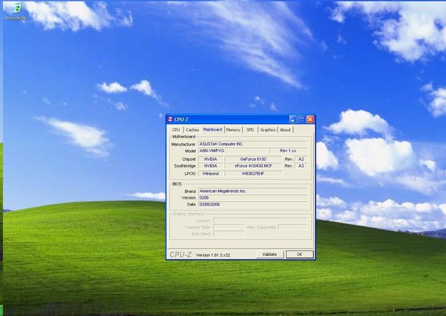Click the Chipset revision A2 value
Image resolution: width=446 pixels, height=316 pixels.
(x=301, y=159)
